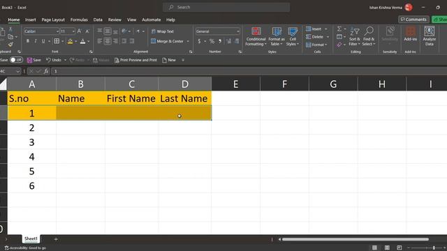Click Analyze Data
This screenshot has height=251, width=447.
[x=430, y=36]
